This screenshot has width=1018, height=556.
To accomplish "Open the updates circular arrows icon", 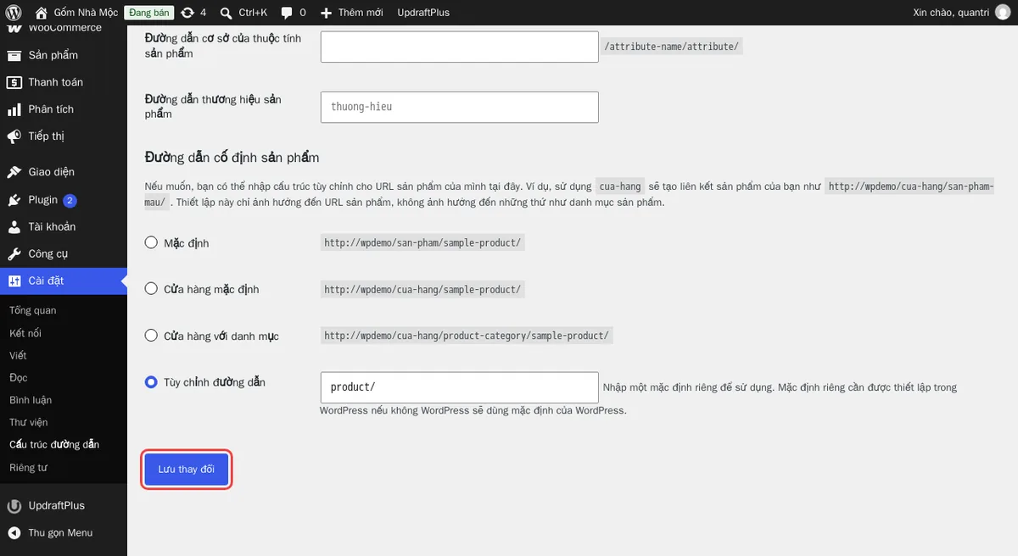I will (x=187, y=13).
